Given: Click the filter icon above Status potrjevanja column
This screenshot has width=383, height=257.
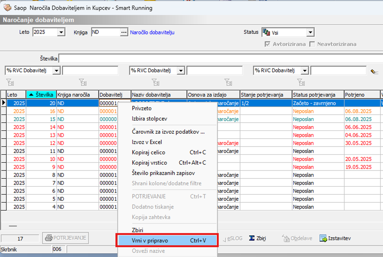Looking at the screenshot, I should [301, 82].
